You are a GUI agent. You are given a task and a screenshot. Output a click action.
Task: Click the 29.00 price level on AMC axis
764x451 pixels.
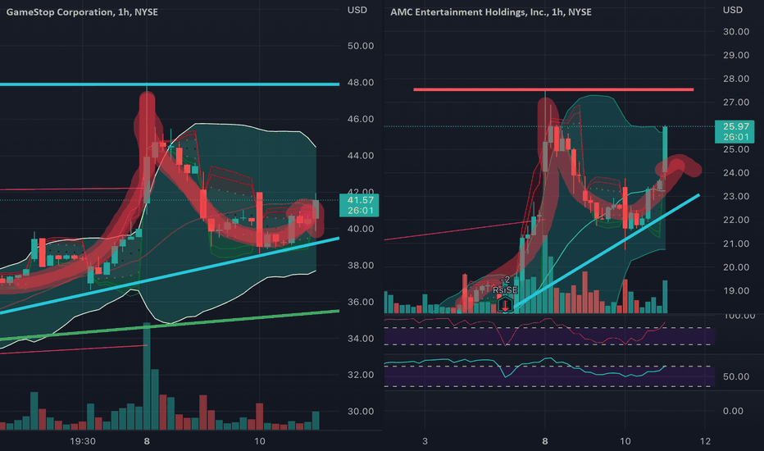click(x=736, y=55)
